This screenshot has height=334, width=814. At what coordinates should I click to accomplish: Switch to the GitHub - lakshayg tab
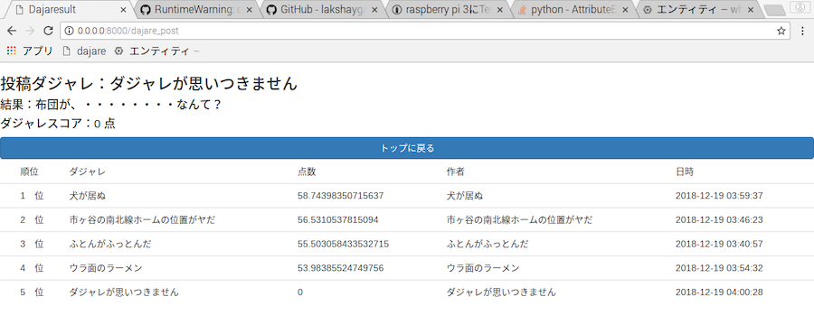pyautogui.click(x=322, y=9)
